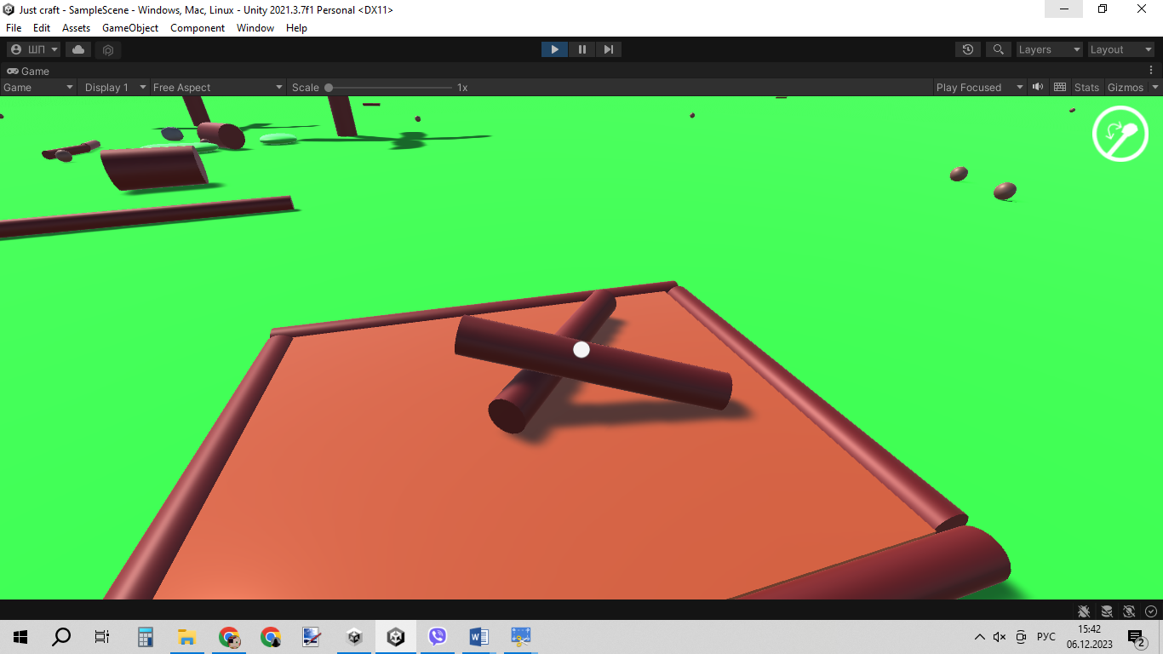Open the Window menu
This screenshot has width=1163, height=654.
pyautogui.click(x=255, y=28)
